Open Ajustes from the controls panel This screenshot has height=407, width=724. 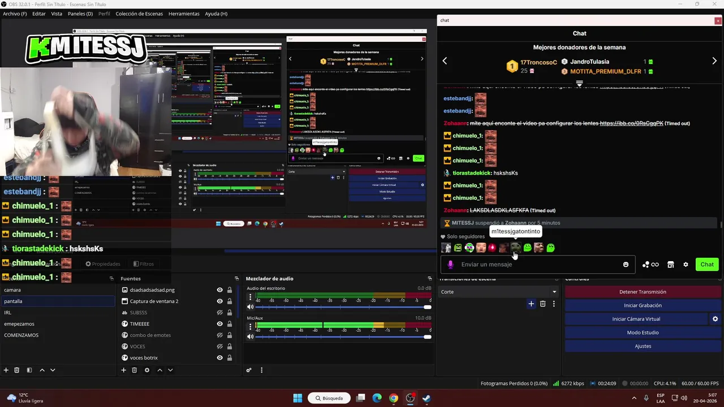tap(643, 346)
